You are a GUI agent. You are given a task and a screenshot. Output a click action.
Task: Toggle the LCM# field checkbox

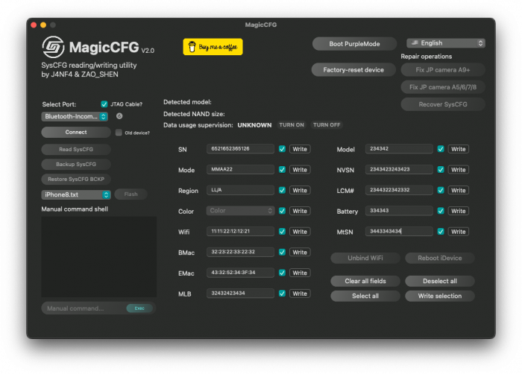pos(441,190)
